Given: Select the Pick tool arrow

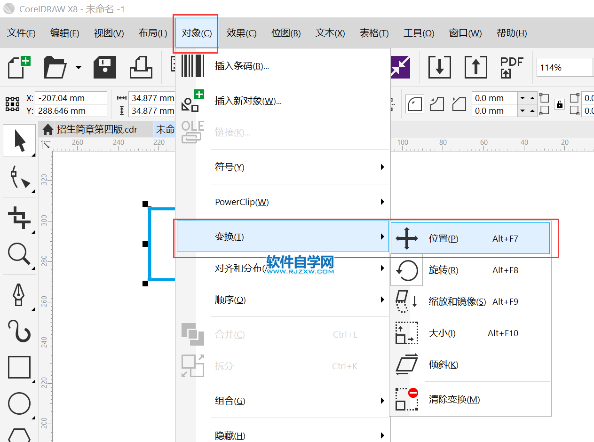Looking at the screenshot, I should pyautogui.click(x=20, y=141).
